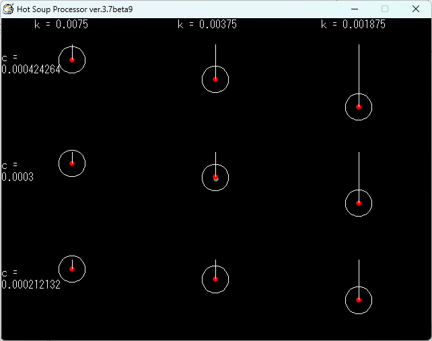Click red dot for k=0.001875, c=0.0003
The width and height of the screenshot is (432, 341).
coord(359,203)
